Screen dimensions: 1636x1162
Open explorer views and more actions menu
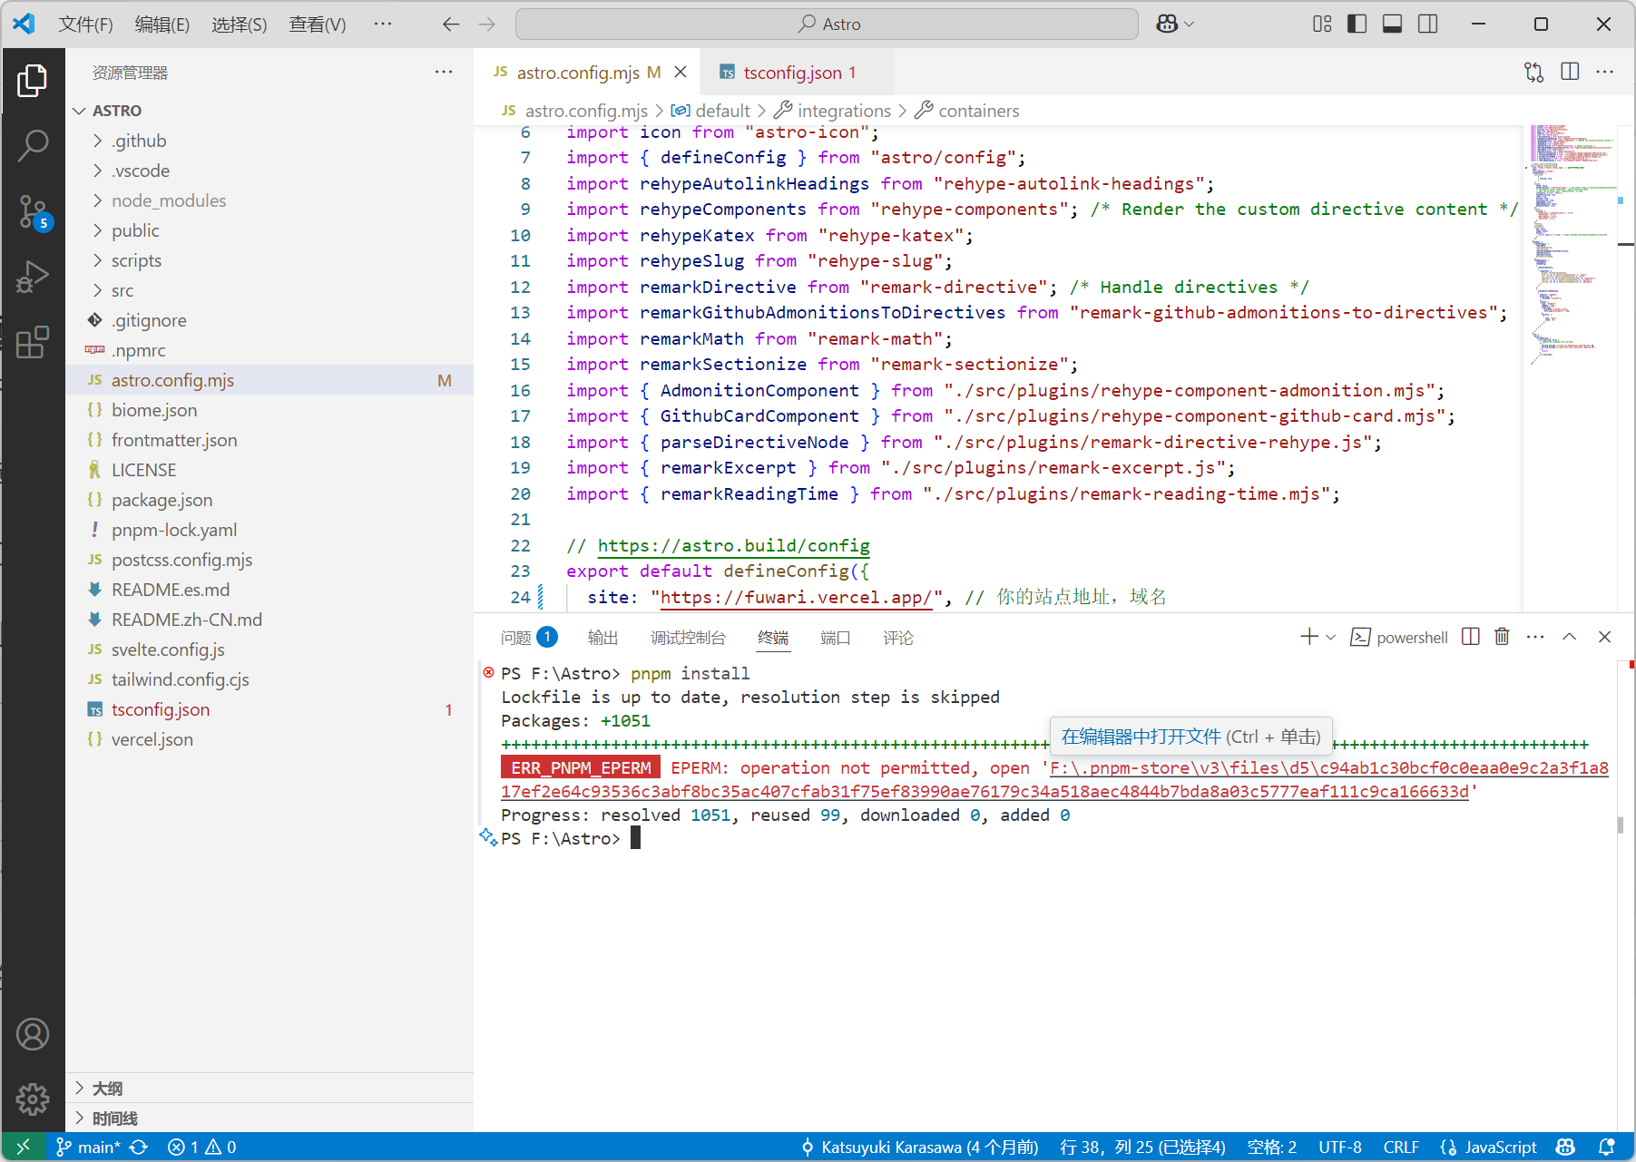(444, 72)
